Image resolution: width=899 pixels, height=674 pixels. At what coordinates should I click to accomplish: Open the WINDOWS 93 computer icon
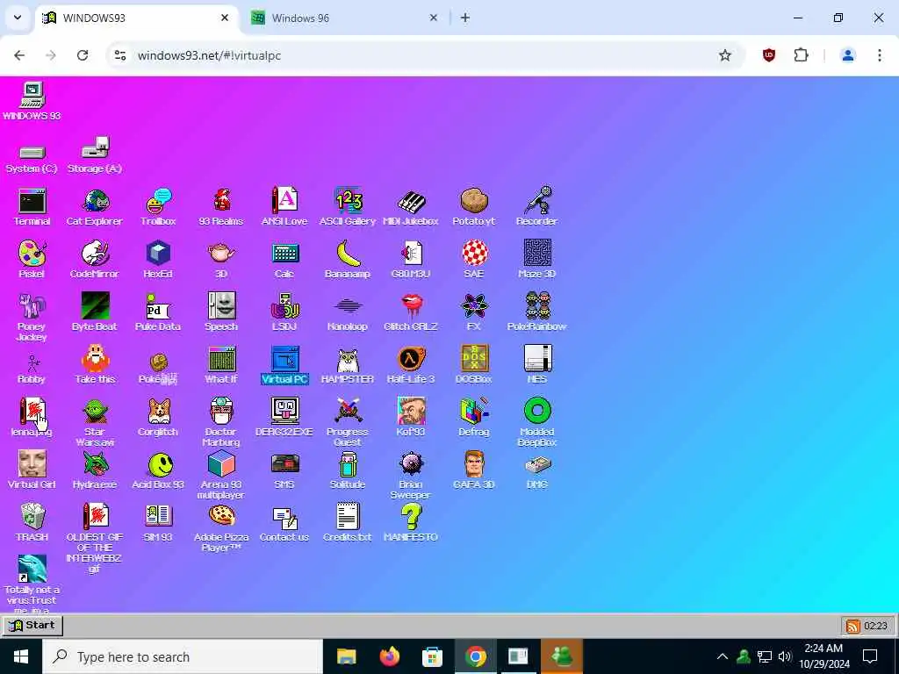coord(32,101)
